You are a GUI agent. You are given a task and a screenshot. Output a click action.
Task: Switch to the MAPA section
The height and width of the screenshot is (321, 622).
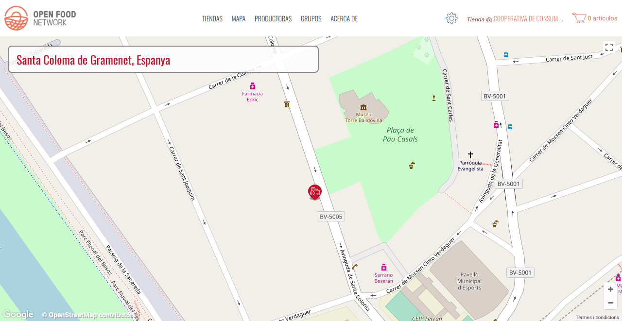point(238,18)
